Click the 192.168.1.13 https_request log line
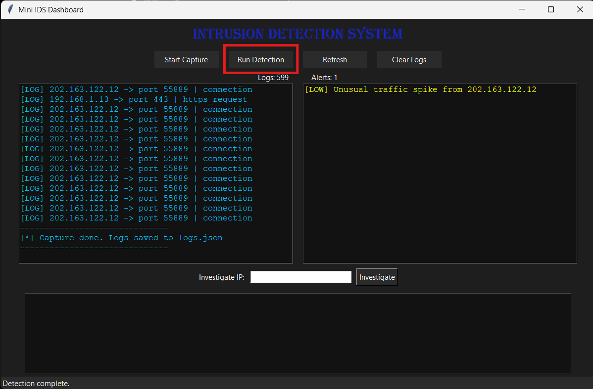This screenshot has width=593, height=389. 134,99
